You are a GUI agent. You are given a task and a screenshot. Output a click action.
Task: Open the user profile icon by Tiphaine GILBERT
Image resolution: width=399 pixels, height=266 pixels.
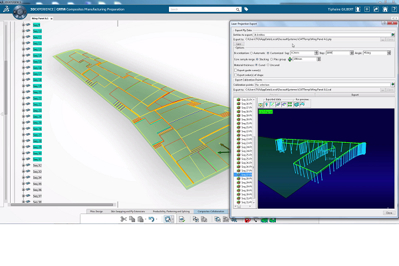point(358,9)
